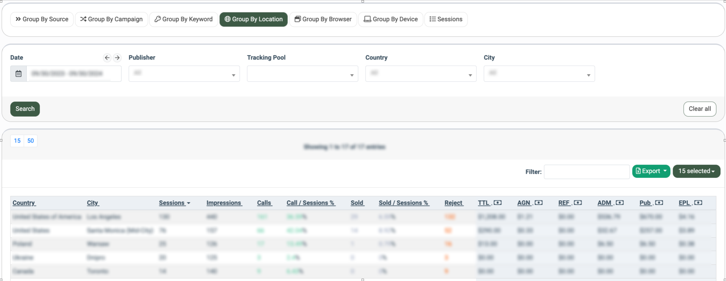Open the Country filter dropdown
This screenshot has height=281, width=726.
pyautogui.click(x=421, y=74)
